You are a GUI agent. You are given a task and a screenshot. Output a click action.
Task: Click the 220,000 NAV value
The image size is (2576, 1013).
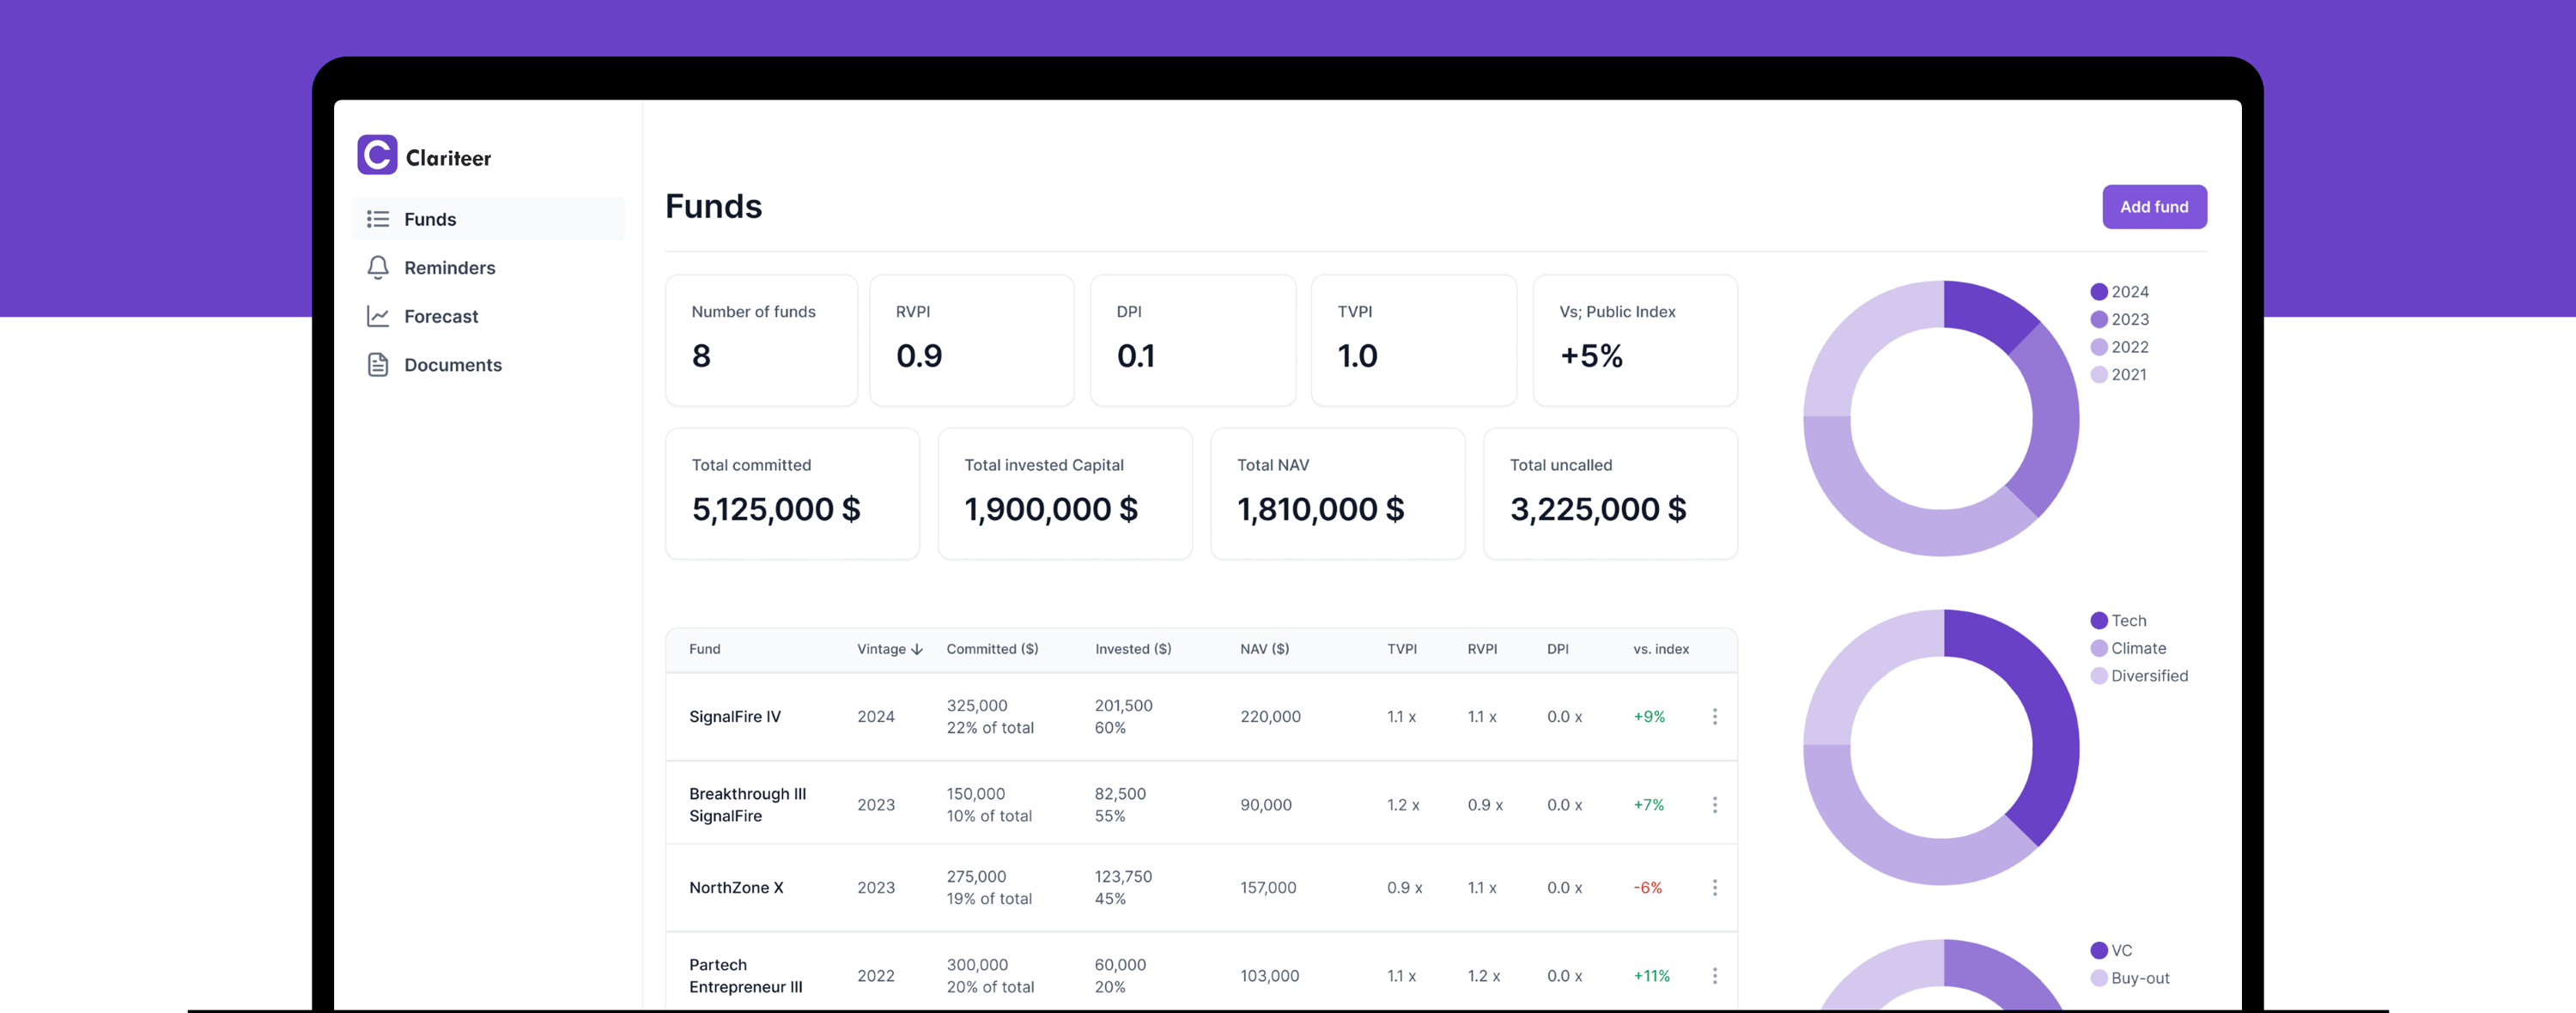(x=1270, y=717)
